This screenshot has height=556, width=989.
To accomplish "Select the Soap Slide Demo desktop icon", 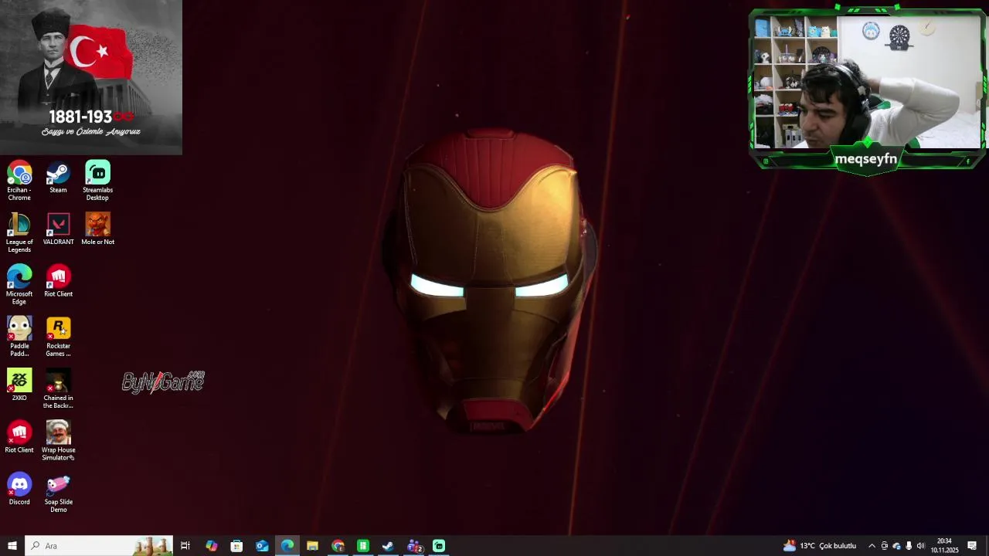I will point(58,493).
